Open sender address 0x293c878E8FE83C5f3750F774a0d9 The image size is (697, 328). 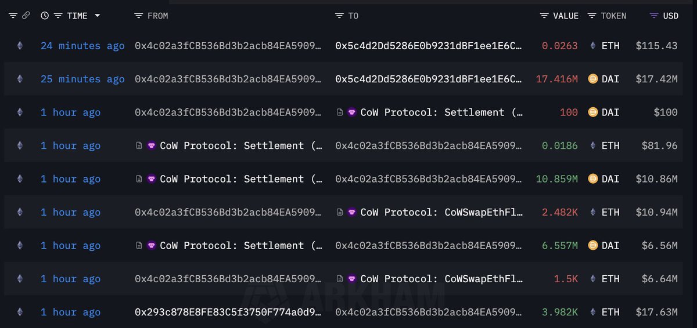click(x=228, y=312)
